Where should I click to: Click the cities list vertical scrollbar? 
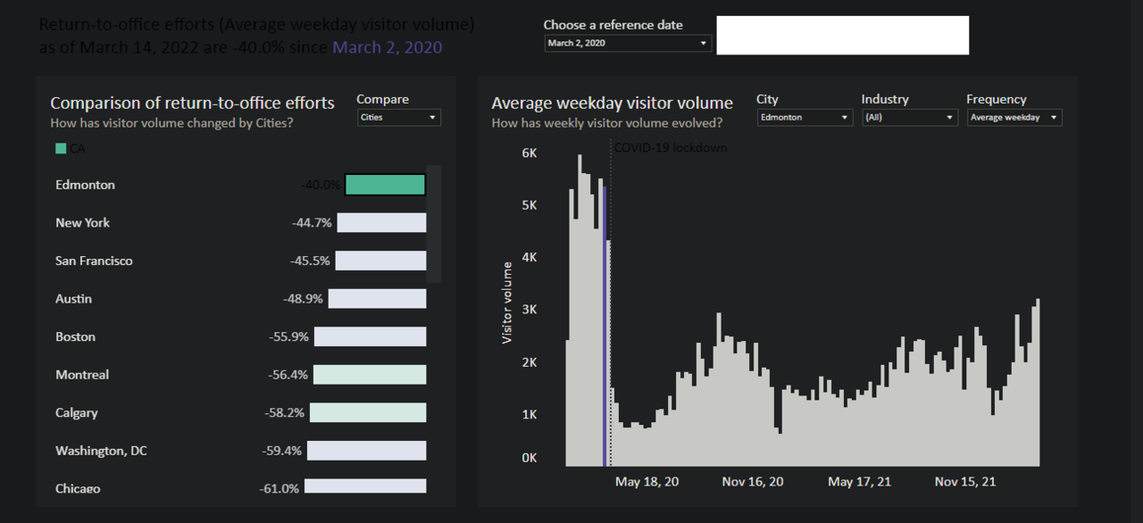pos(434,223)
